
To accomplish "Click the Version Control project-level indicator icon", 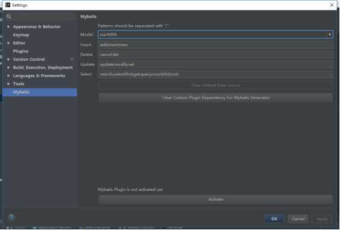I will click(72, 59).
